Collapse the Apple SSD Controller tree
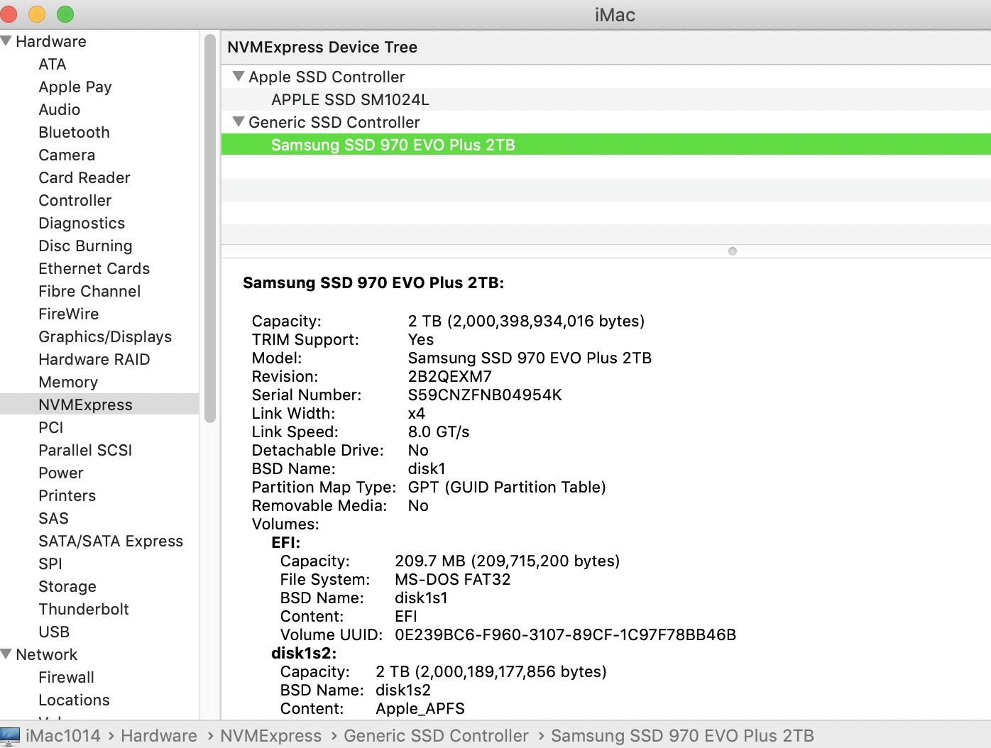991x748 pixels. click(239, 76)
